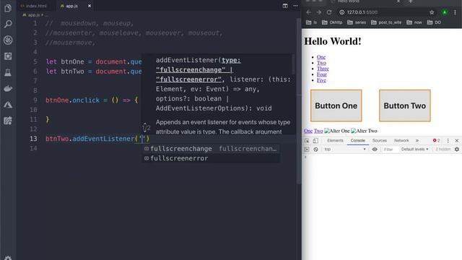Viewport: 462px width, 260px height.
Task: Choose the fullscreenchange suggestion
Action: (x=211, y=149)
